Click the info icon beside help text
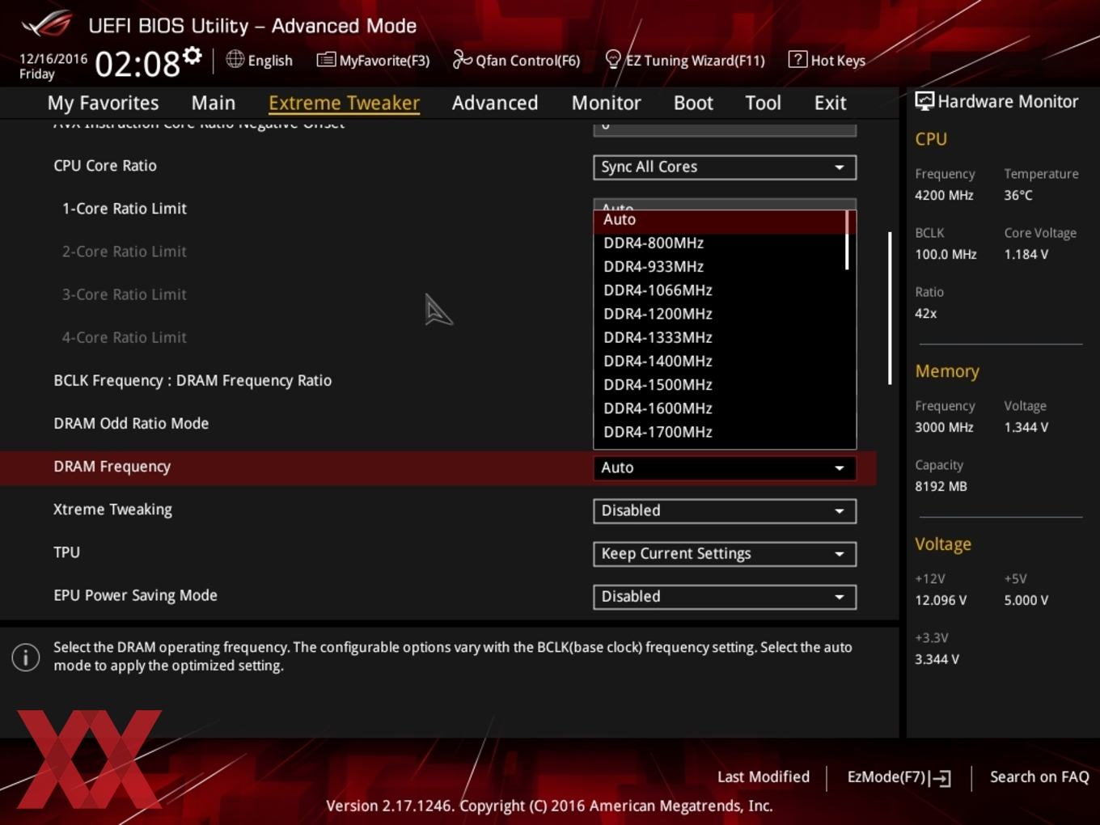 tap(26, 657)
